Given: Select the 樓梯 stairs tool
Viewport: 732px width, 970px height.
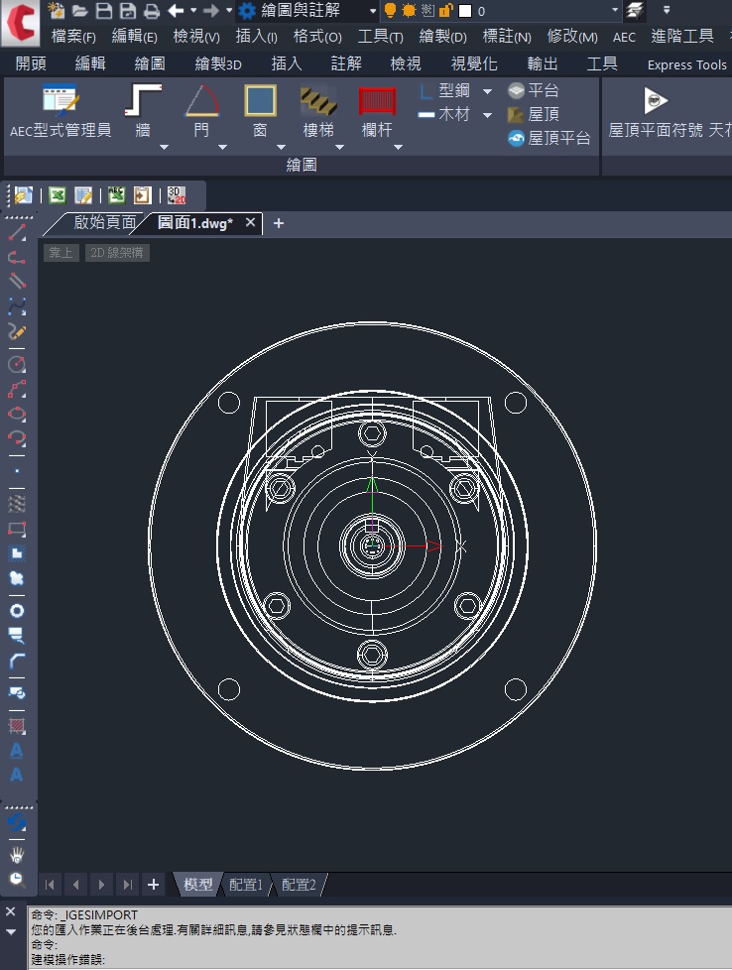Looking at the screenshot, I should pyautogui.click(x=318, y=110).
